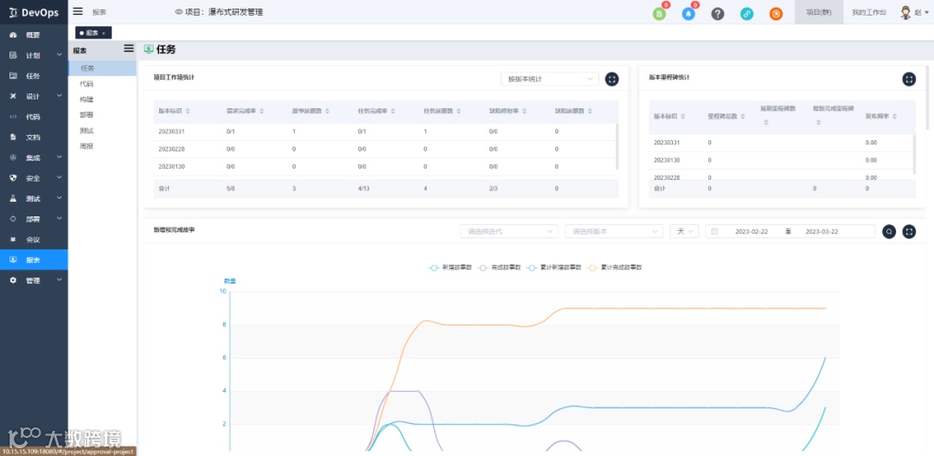Open the blue bell notifications icon

[688, 13]
